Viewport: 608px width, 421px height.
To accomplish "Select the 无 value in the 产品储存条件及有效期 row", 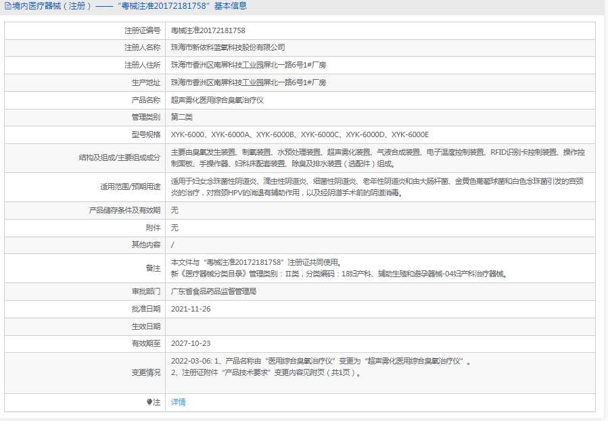I will pos(174,210).
